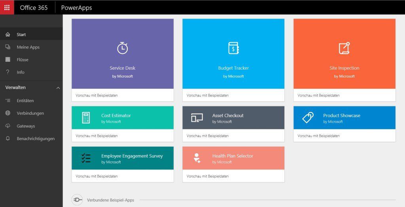Click 'by Microsoft' under Health Plan Selector
The image size is (405, 207).
point(222,162)
